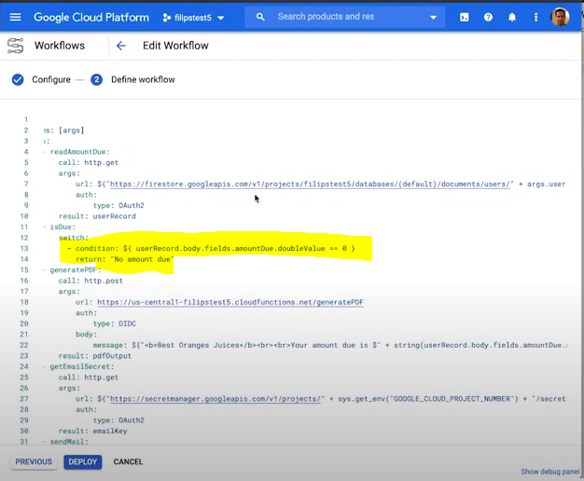Open the three-dot settings menu
584x481 pixels.
click(x=535, y=17)
